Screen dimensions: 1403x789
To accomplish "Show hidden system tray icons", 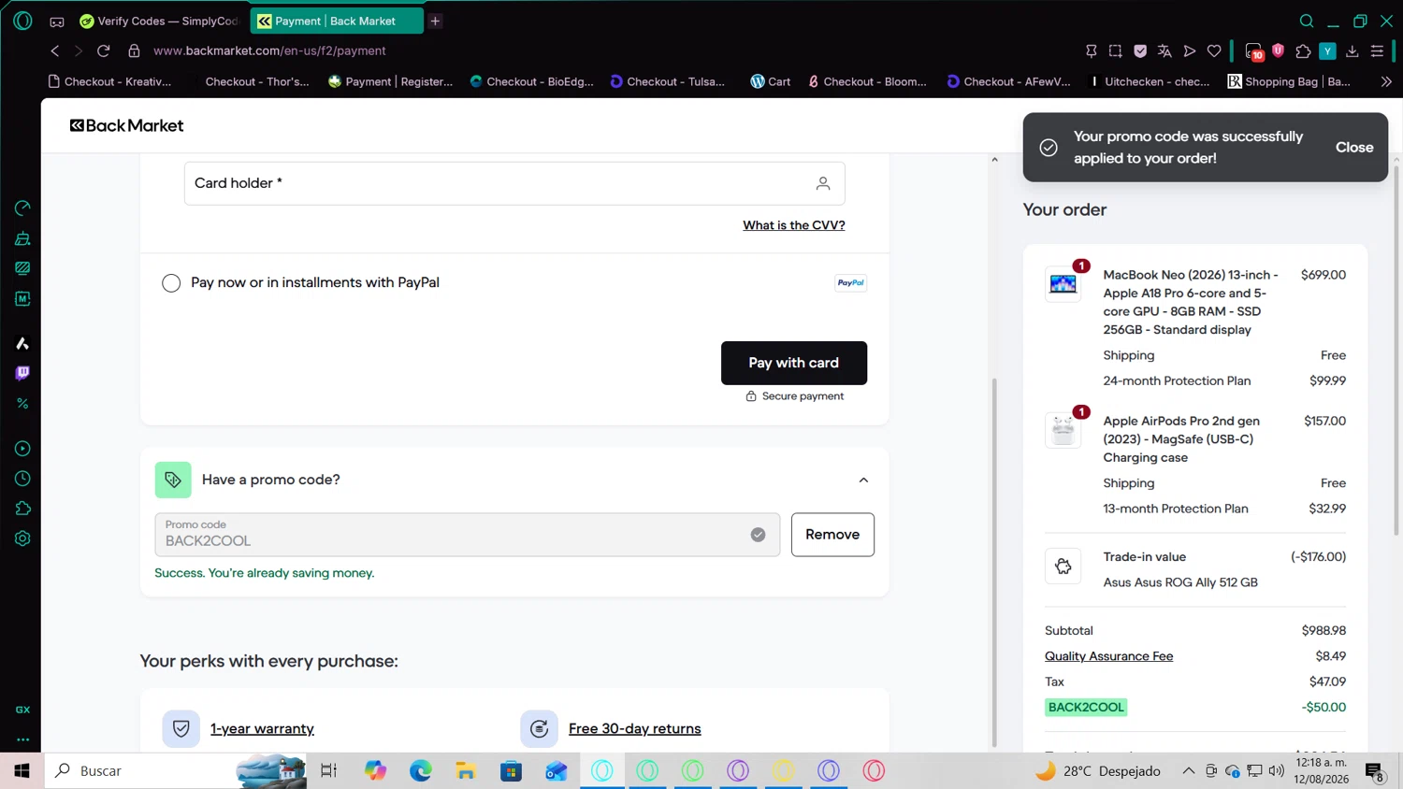I will tap(1188, 770).
